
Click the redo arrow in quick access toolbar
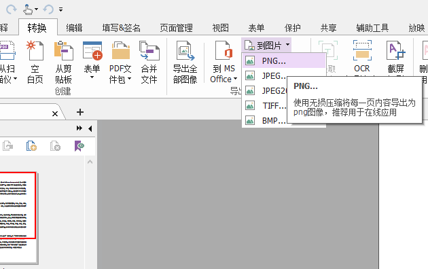coord(11,10)
